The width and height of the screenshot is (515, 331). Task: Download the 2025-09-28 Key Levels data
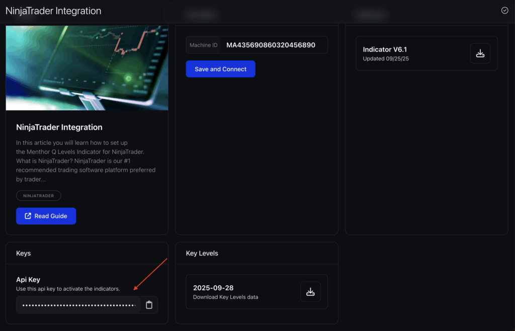pos(310,292)
